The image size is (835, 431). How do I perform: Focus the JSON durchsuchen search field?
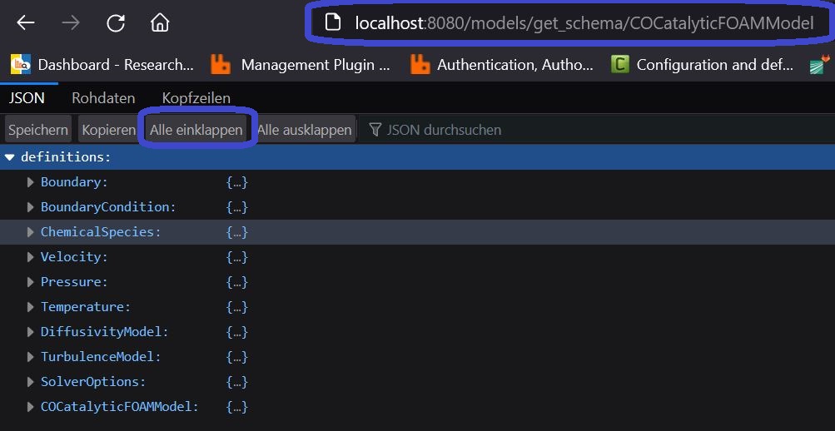pos(444,129)
